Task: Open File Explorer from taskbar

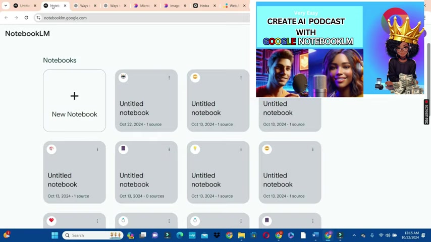Action: (241, 235)
